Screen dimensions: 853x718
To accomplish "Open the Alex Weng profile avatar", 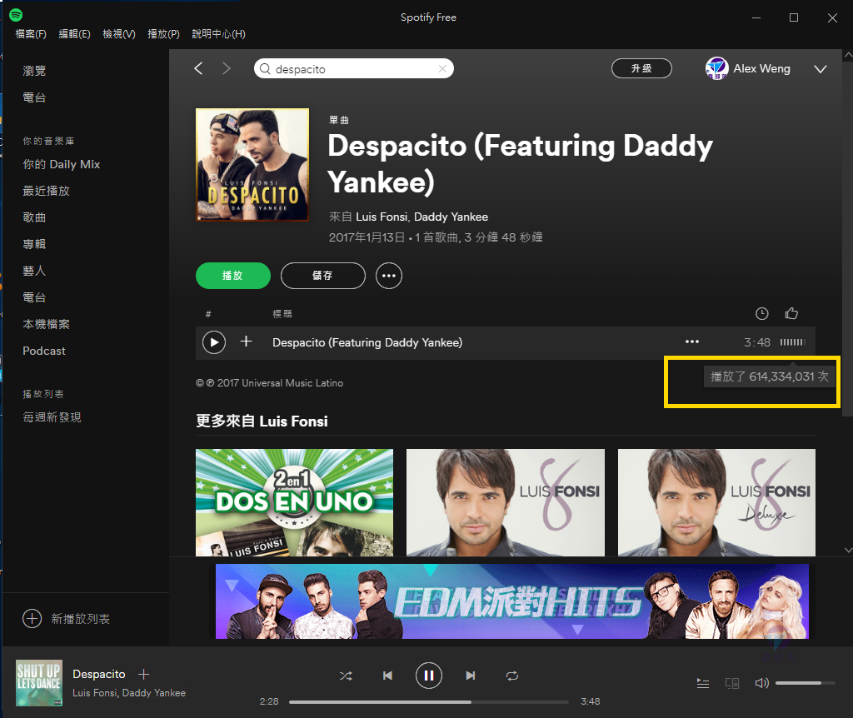I will pyautogui.click(x=716, y=68).
